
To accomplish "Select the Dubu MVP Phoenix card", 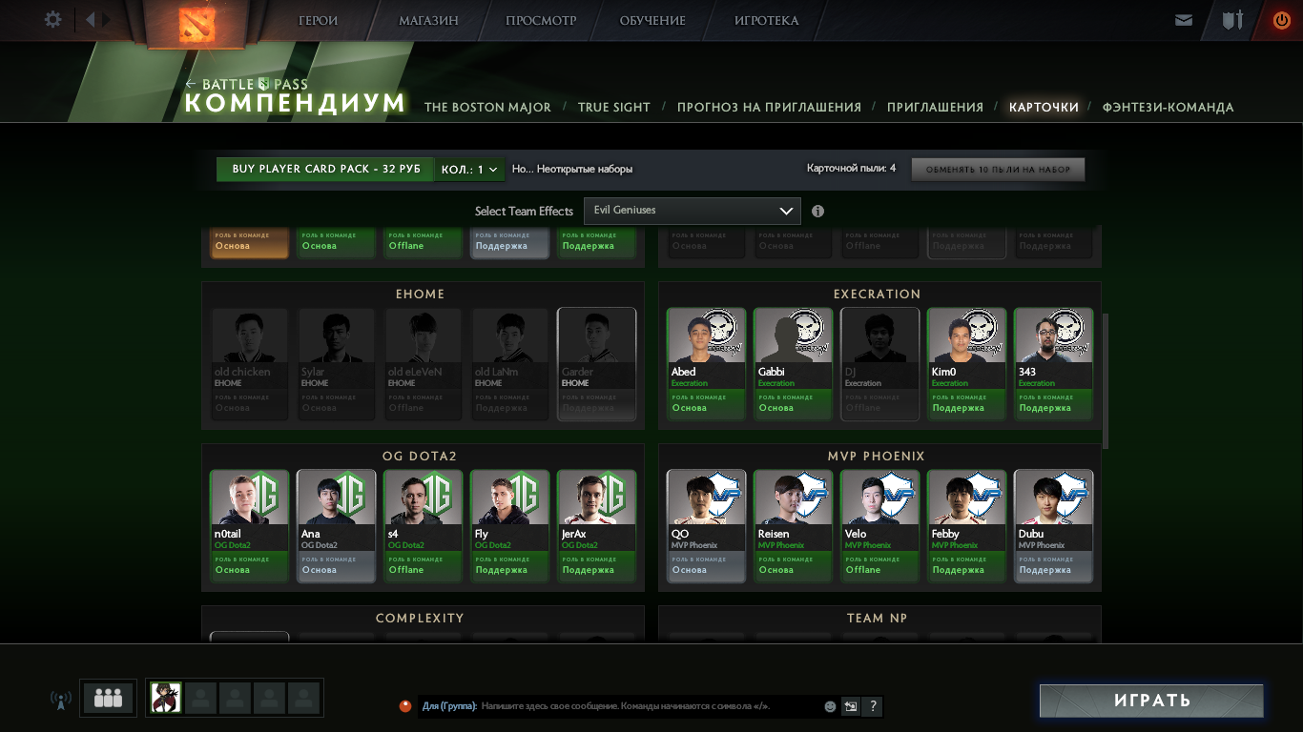I will click(1053, 526).
